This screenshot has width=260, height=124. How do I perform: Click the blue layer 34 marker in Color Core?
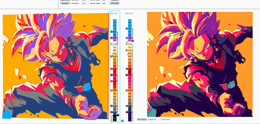[x=112, y=32]
